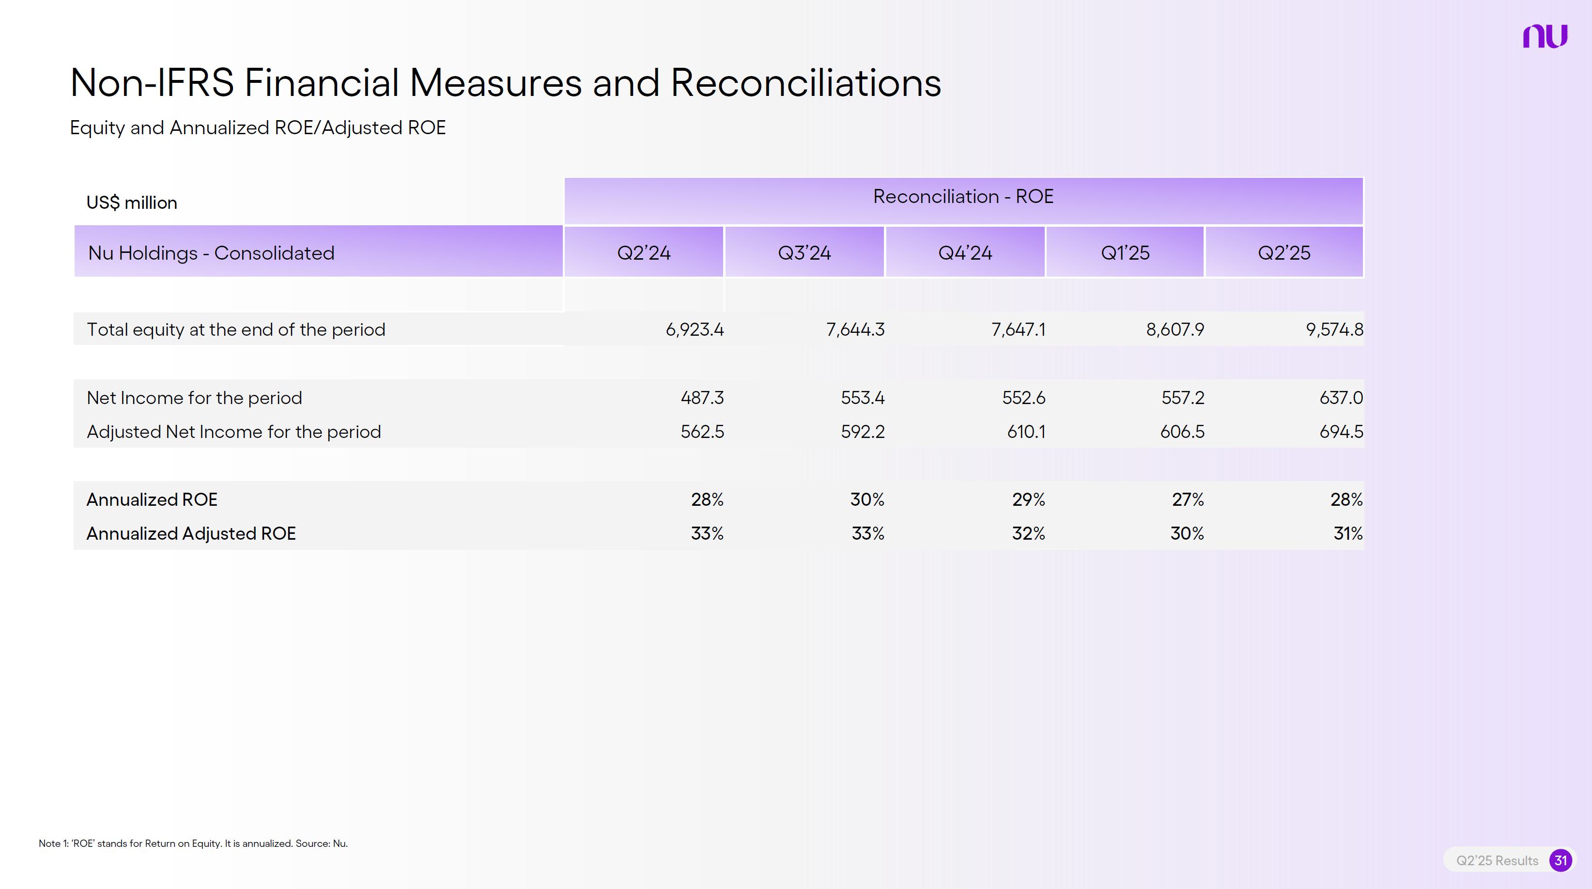
Task: Click Adjusted Net Income row label
Action: [x=233, y=432]
